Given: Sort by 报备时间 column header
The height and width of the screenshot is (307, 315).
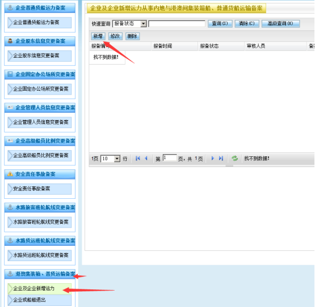Looking at the screenshot, I should (174, 46).
